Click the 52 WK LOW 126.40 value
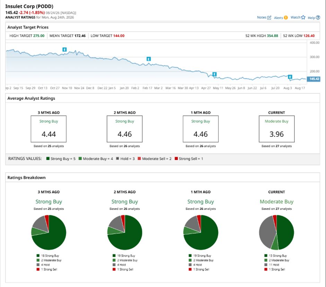 (x=309, y=36)
